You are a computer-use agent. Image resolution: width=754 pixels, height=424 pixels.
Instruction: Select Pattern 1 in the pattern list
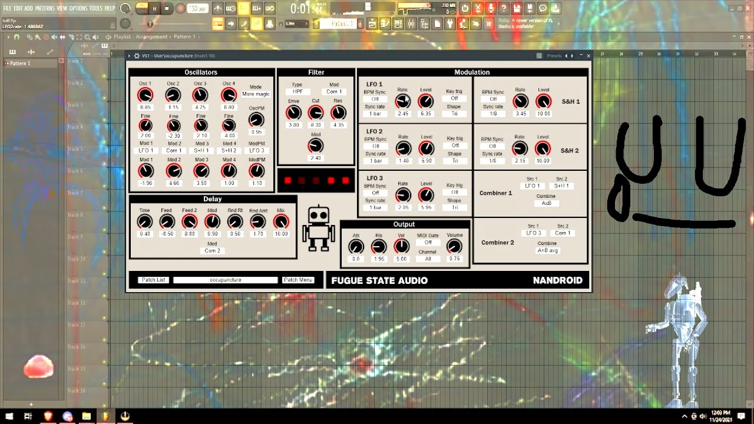31,64
